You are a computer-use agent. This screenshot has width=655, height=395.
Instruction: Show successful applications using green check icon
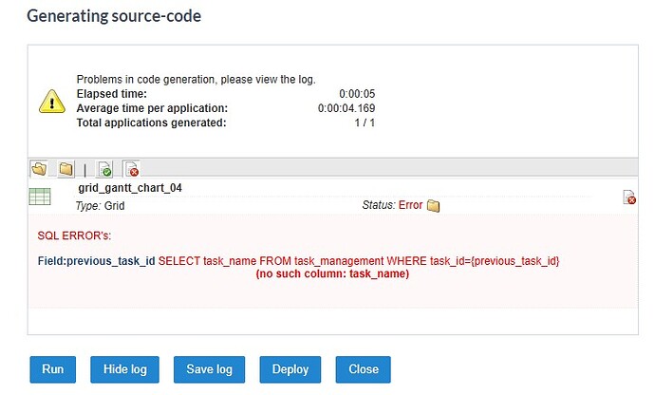pyautogui.click(x=105, y=169)
